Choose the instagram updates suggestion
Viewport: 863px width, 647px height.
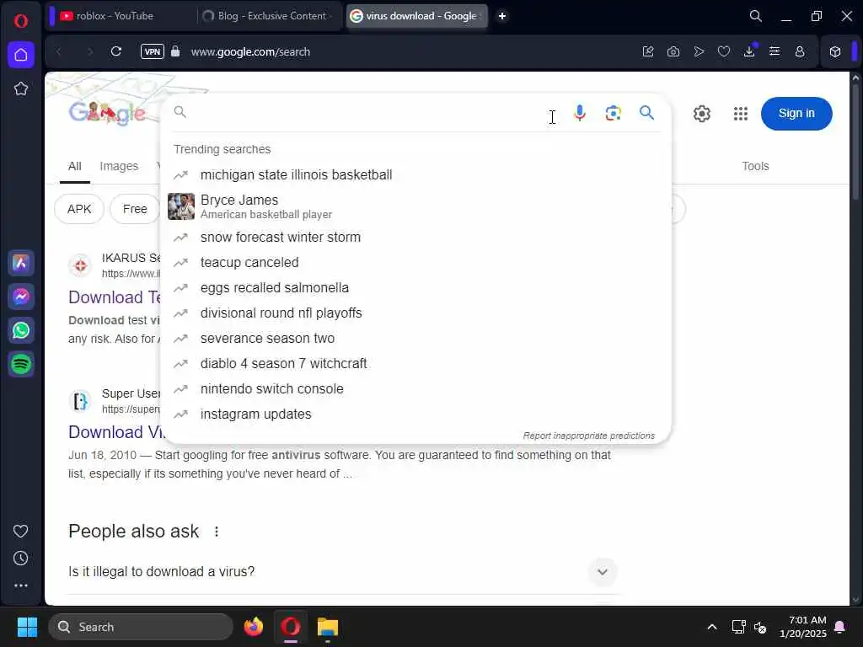(416, 414)
